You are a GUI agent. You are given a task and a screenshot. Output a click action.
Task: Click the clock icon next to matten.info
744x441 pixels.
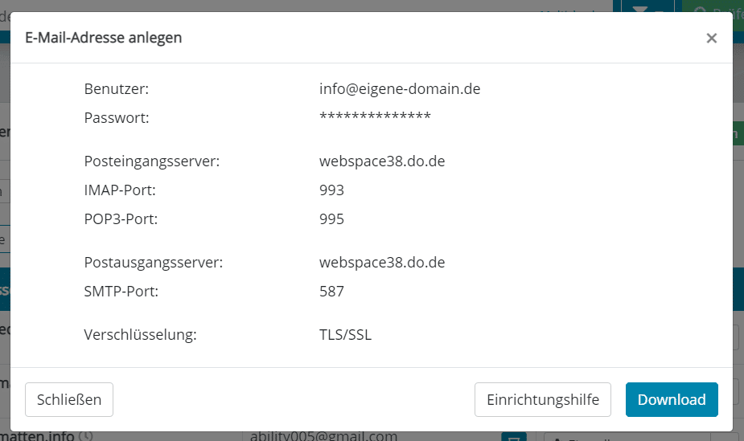click(86, 435)
